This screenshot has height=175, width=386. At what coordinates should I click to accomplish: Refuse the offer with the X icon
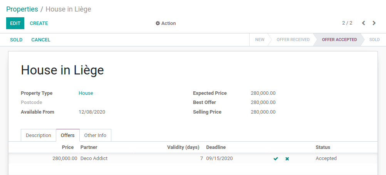[x=287, y=158]
